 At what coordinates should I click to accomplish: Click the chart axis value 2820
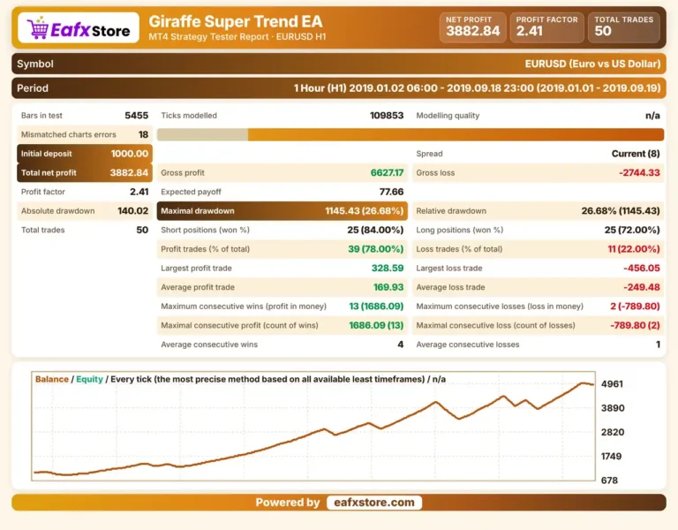[613, 432]
